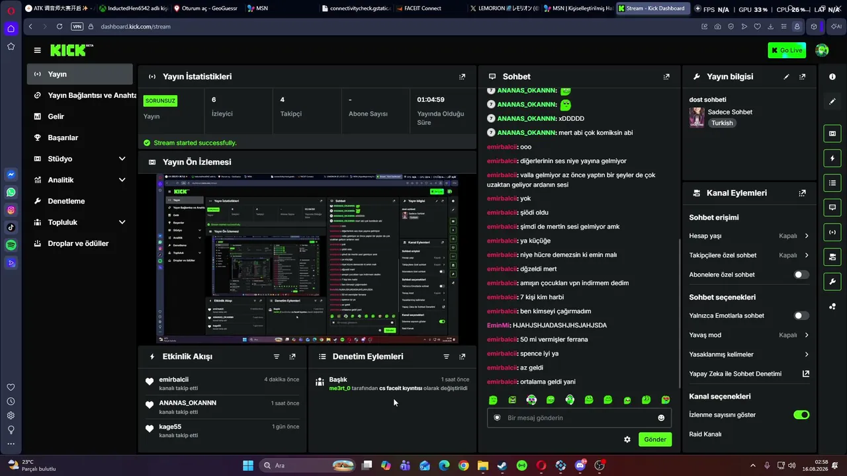Click the lightning bolt icon in right sidebar
This screenshot has height=476, width=847.
click(x=832, y=159)
